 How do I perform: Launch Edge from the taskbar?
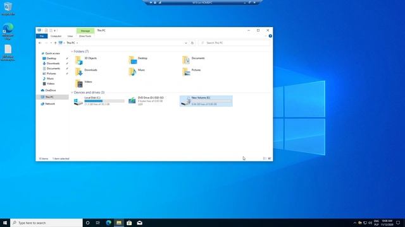tap(108, 223)
